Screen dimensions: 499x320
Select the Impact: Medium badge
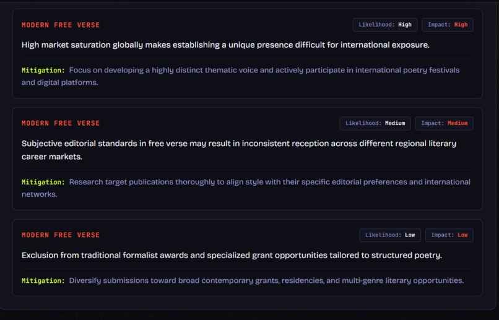pyautogui.click(x=445, y=123)
